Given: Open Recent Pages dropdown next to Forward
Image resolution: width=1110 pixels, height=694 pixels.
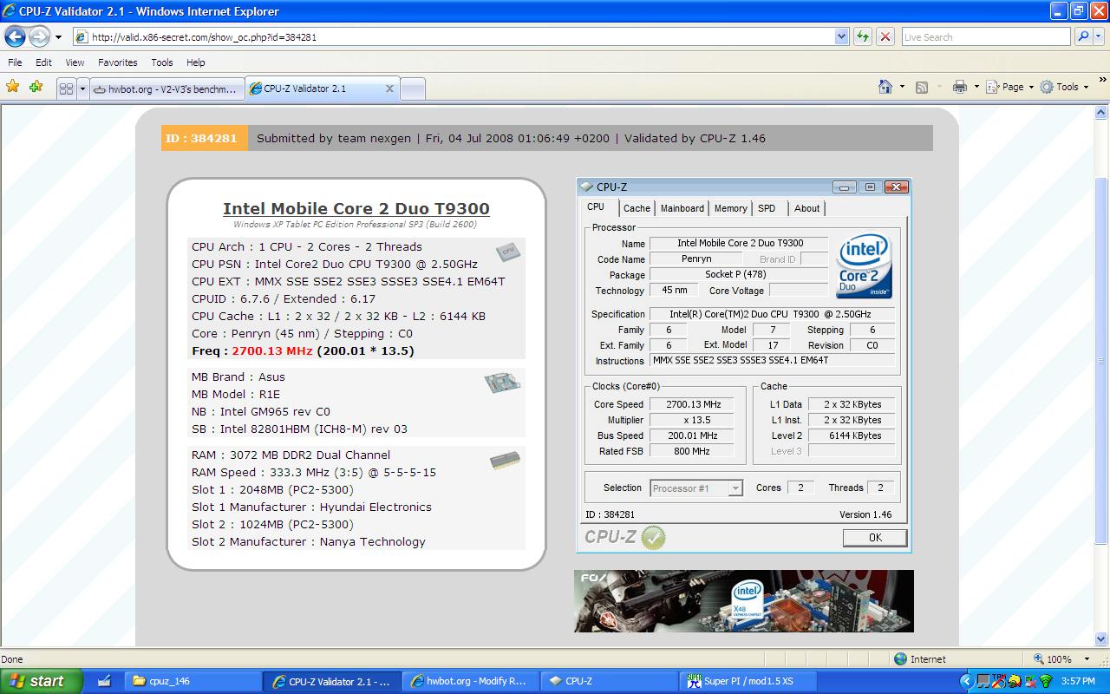Looking at the screenshot, I should point(58,36).
